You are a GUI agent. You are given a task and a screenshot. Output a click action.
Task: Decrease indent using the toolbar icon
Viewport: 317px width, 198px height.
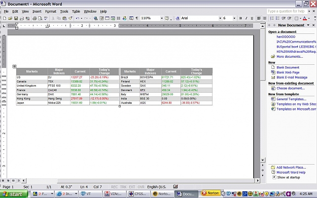tap(284, 18)
